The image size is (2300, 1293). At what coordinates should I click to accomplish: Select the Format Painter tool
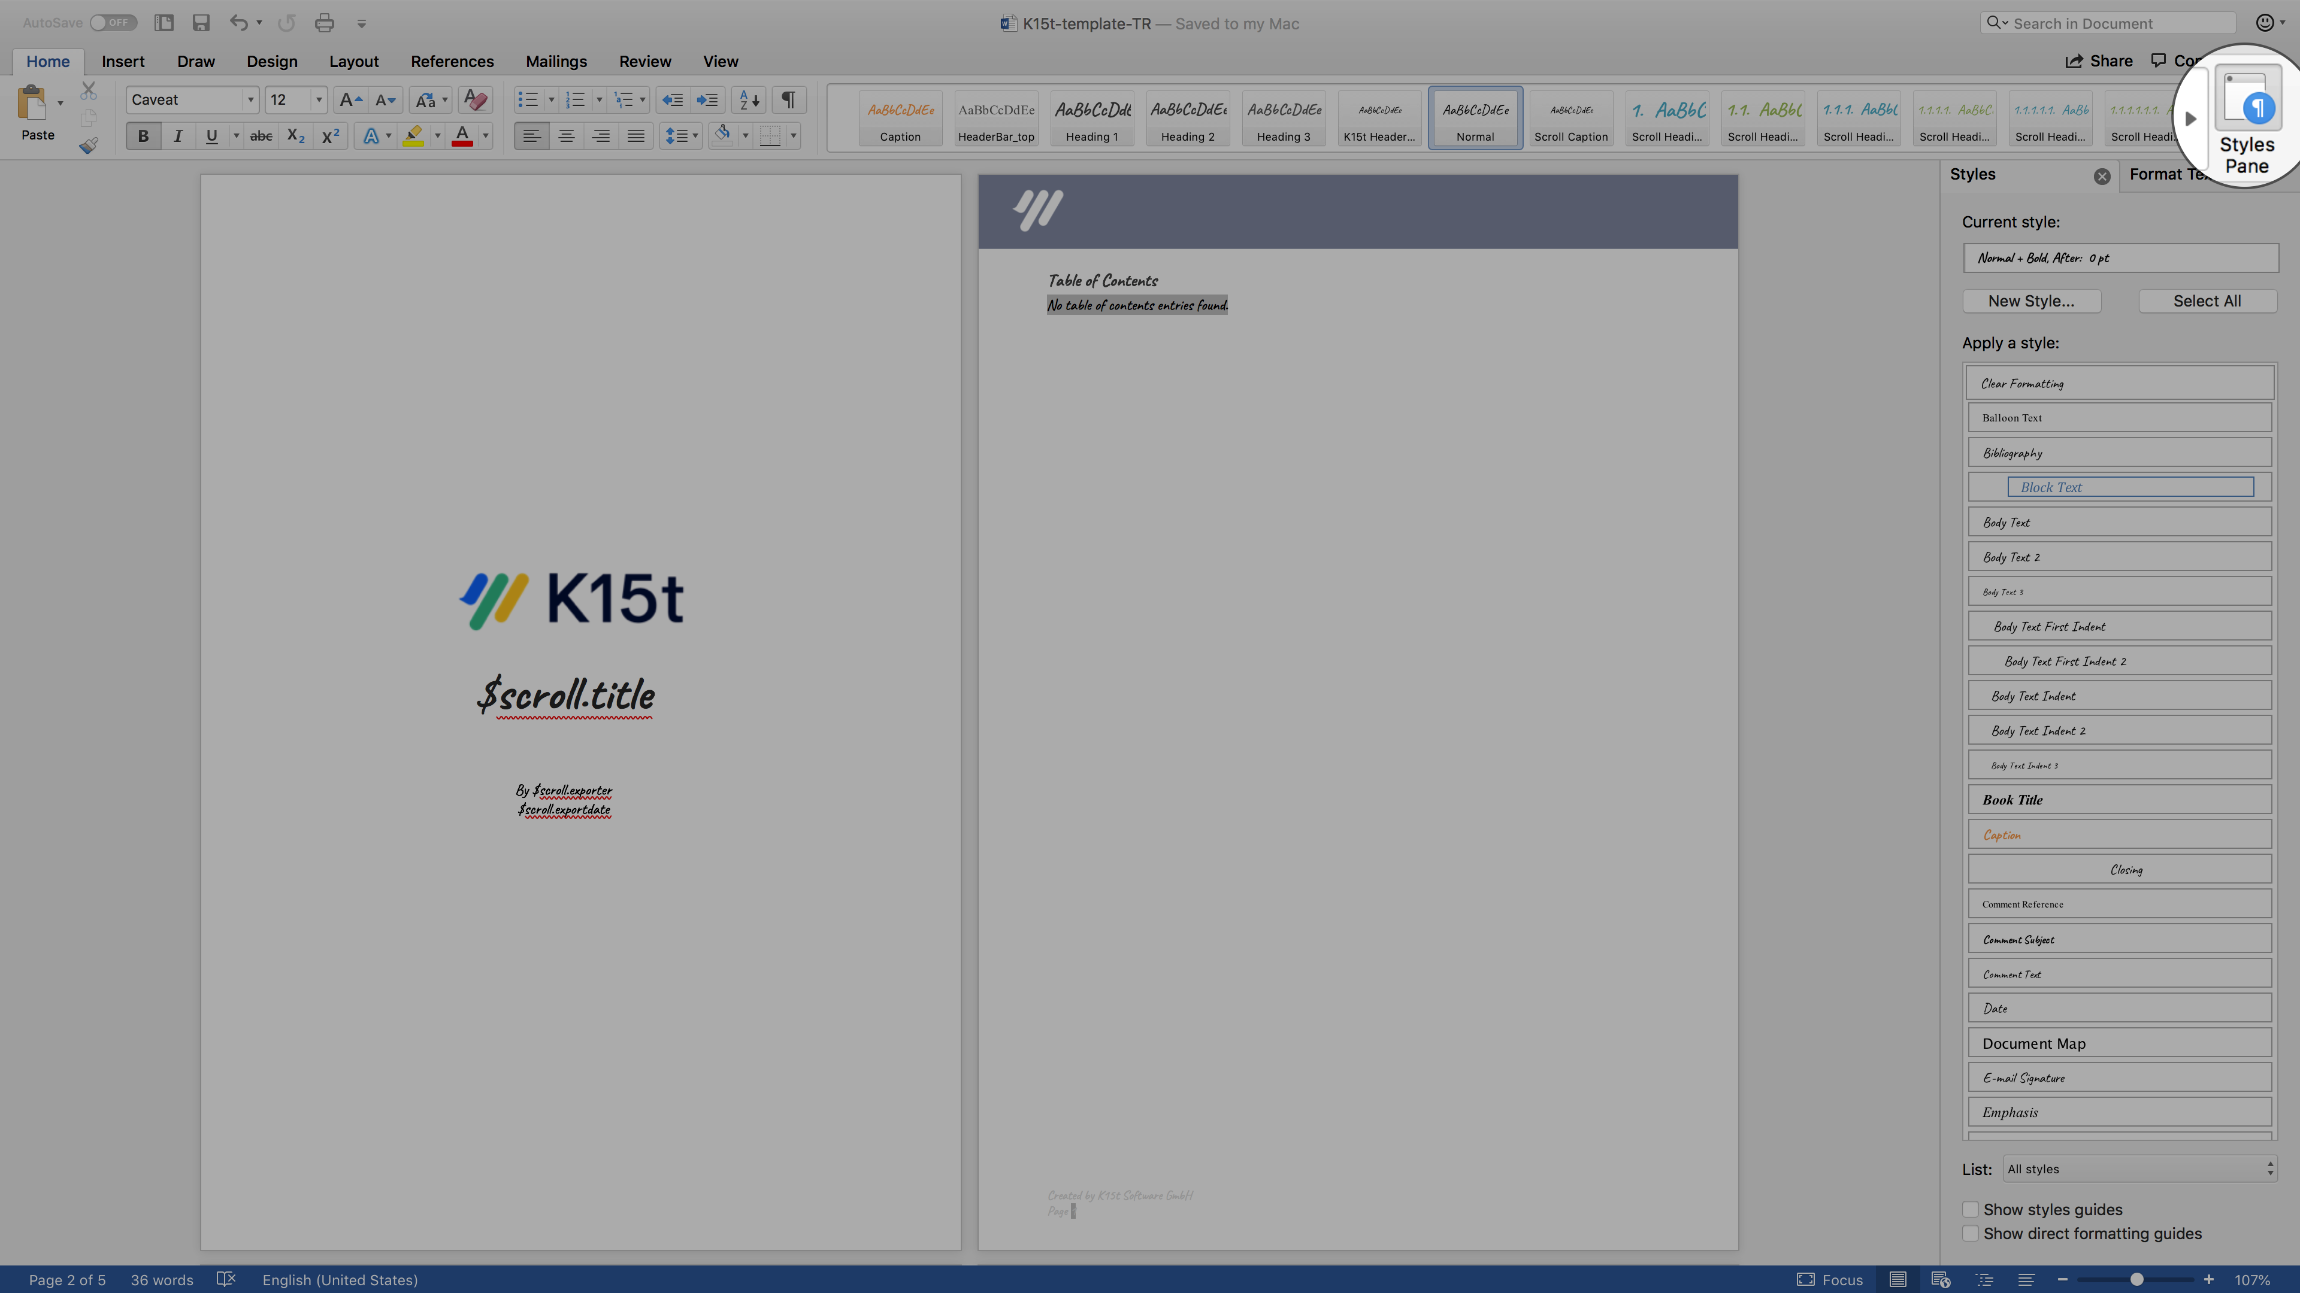[89, 145]
